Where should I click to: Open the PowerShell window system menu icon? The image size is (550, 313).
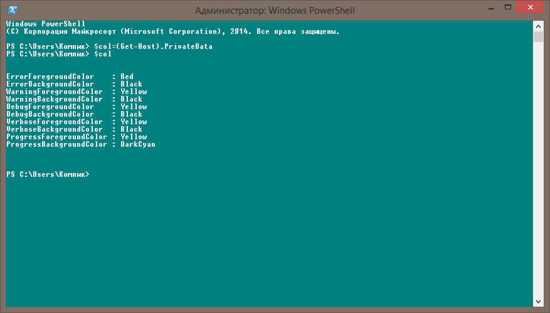pos(13,10)
